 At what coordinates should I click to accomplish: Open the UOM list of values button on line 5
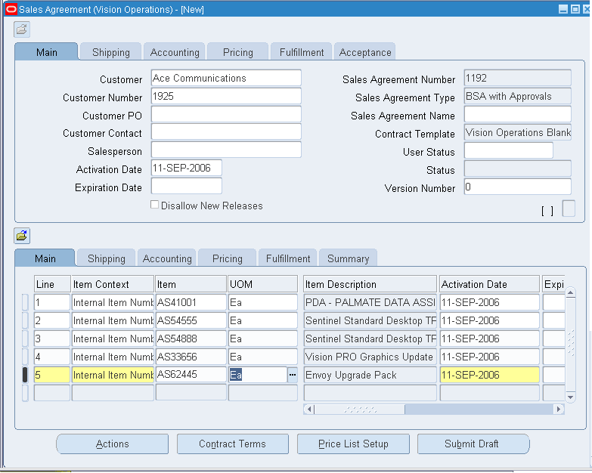(293, 375)
